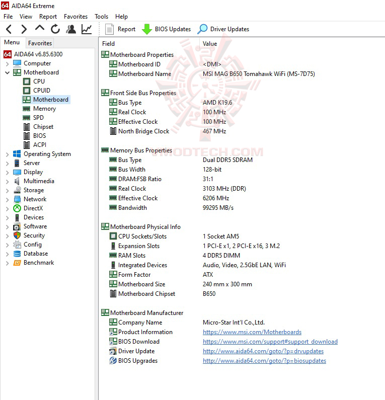
Task: Click the Windows logo Operating System icon
Action: (x=17, y=154)
